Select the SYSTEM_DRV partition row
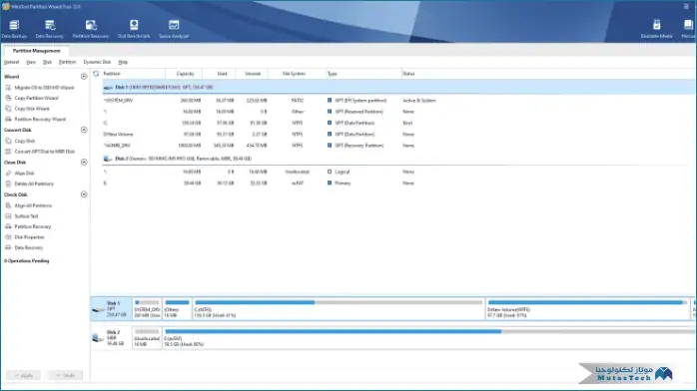Screen dimensions: 697x391 (398, 101)
